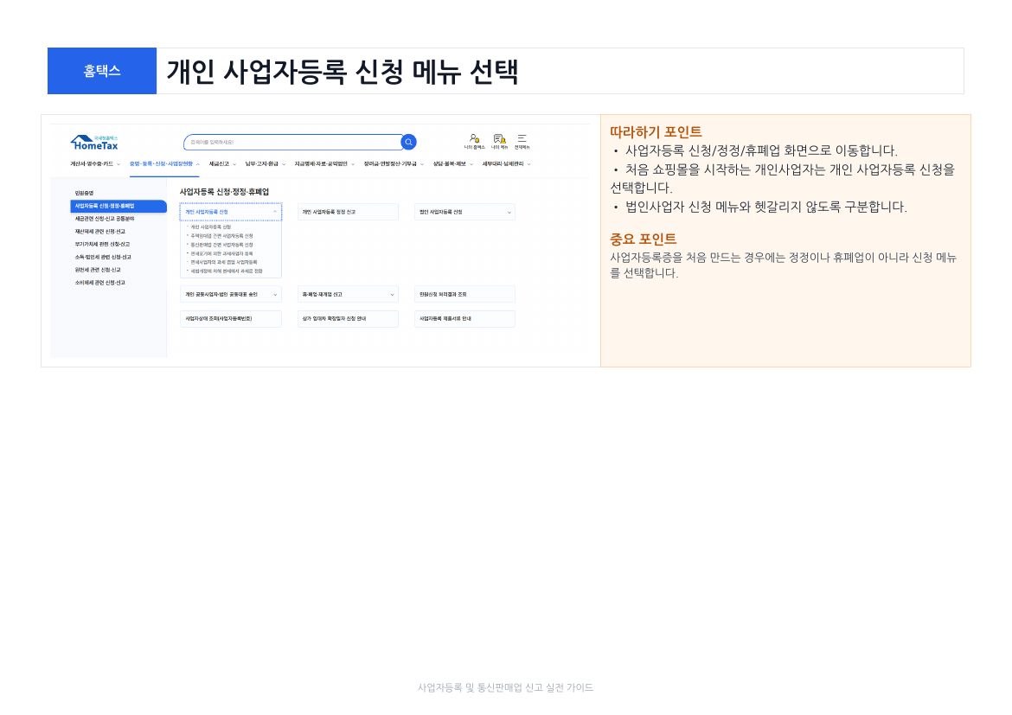Select 재산제세 관련 신청·신고 sidebar item
The image size is (1012, 715).
pos(100,232)
